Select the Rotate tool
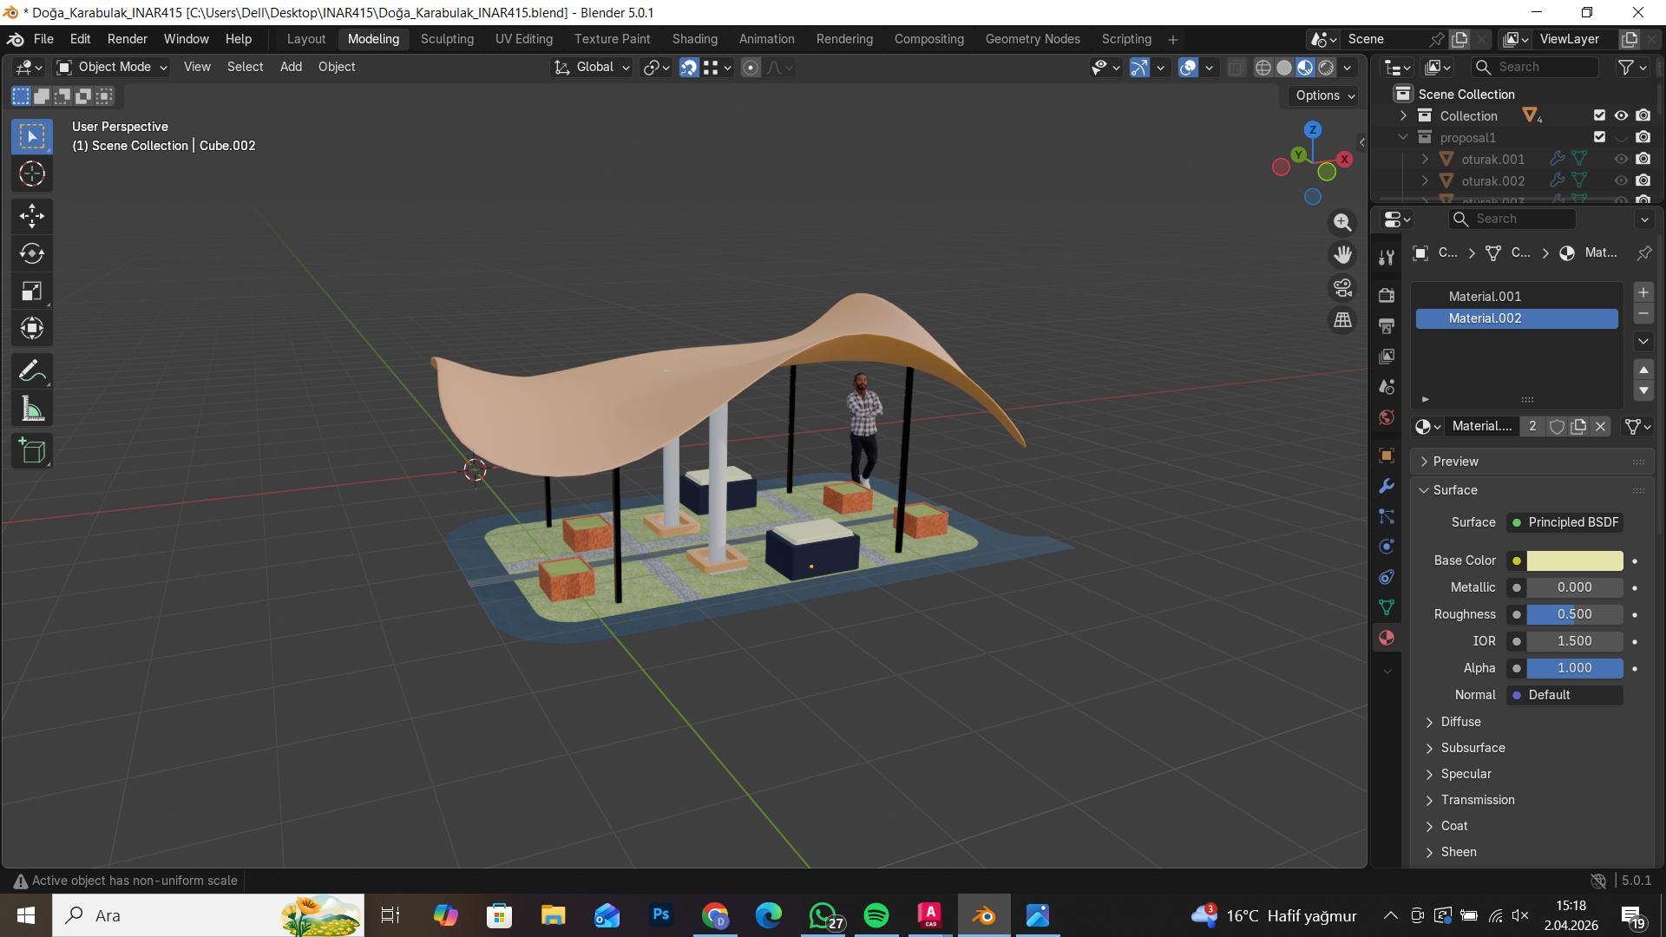 32,253
